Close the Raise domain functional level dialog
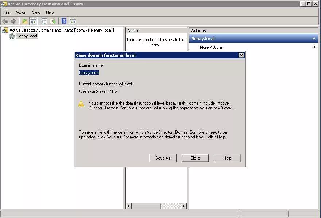The width and height of the screenshot is (321, 218). click(x=241, y=55)
